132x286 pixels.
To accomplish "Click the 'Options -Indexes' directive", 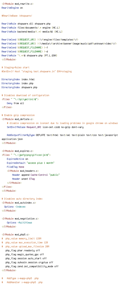I will (15, 207).
